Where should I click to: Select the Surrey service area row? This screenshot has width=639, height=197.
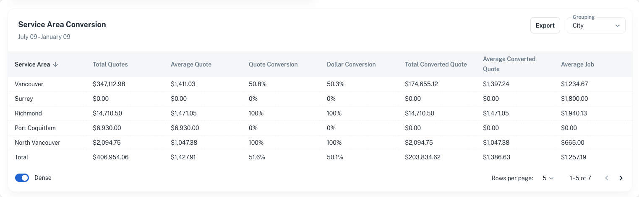tap(24, 99)
